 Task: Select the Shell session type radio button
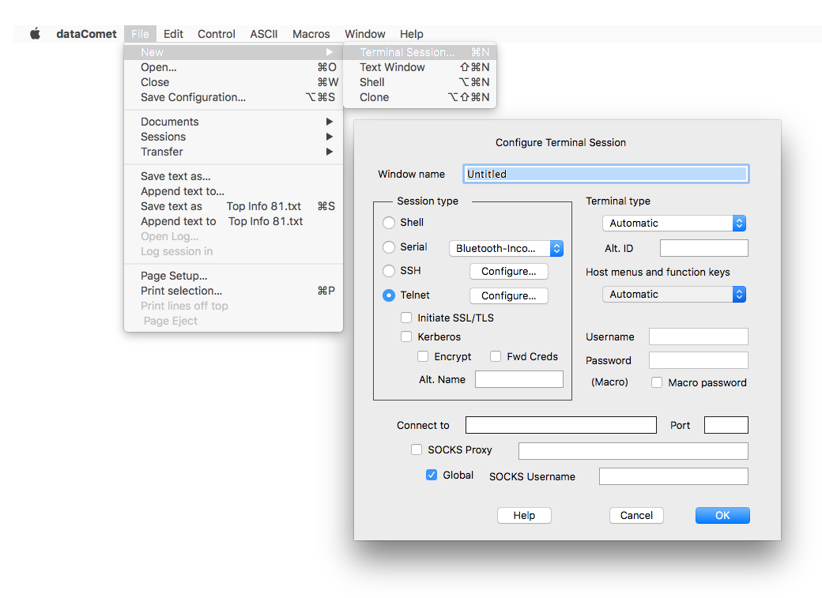click(x=388, y=223)
